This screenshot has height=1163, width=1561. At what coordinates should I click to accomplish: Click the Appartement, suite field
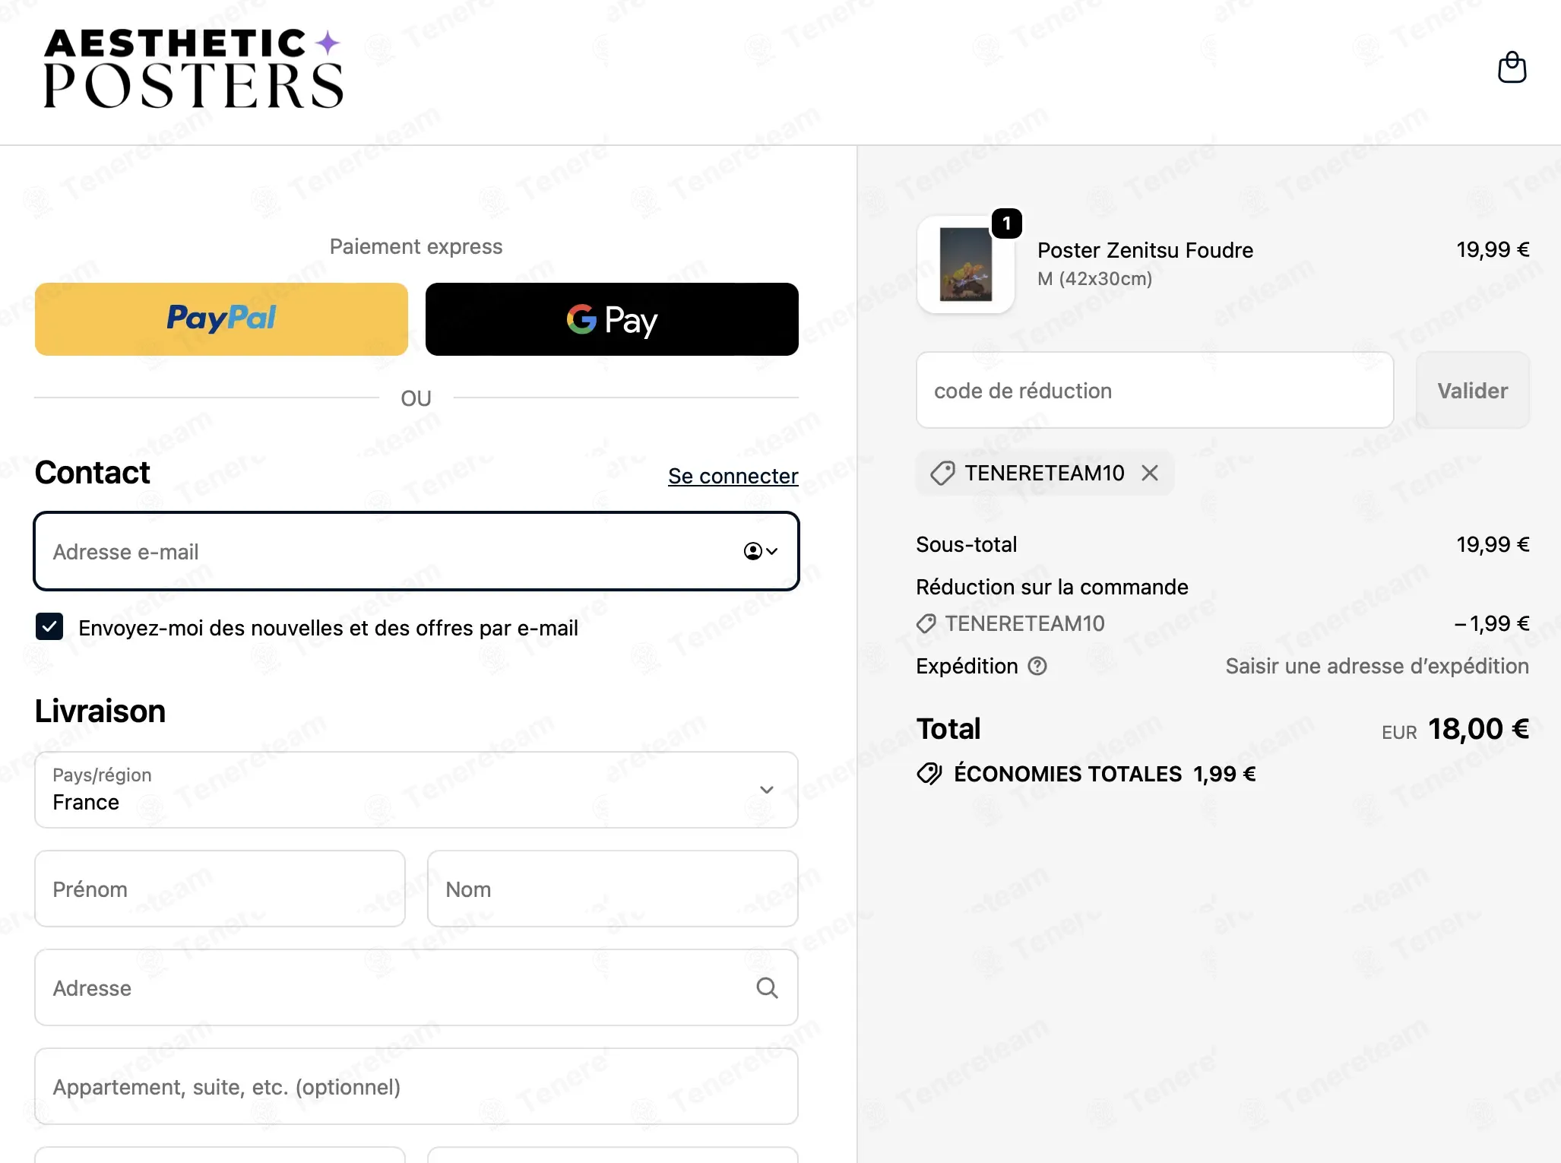coord(416,1086)
